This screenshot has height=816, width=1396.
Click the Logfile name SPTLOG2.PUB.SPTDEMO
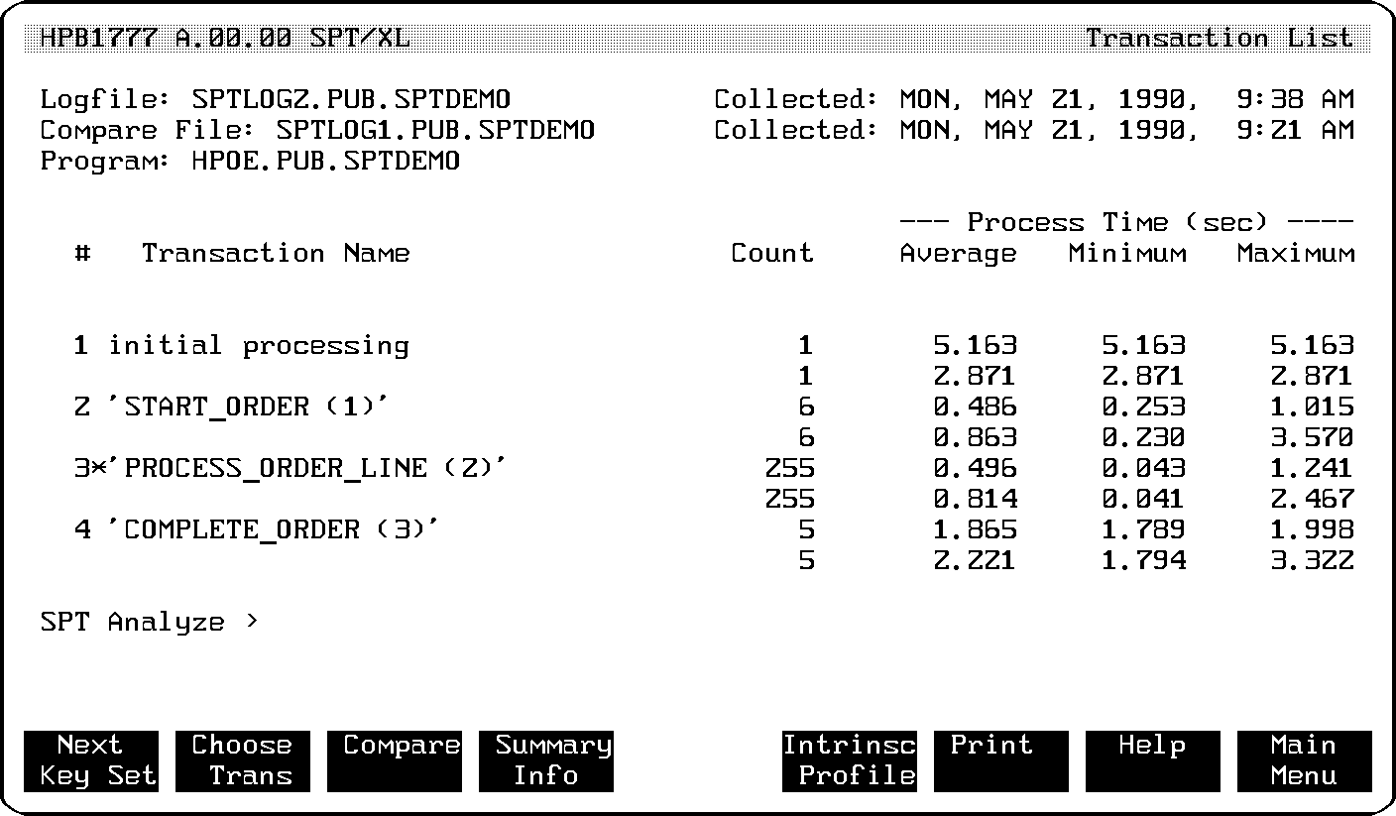click(351, 100)
